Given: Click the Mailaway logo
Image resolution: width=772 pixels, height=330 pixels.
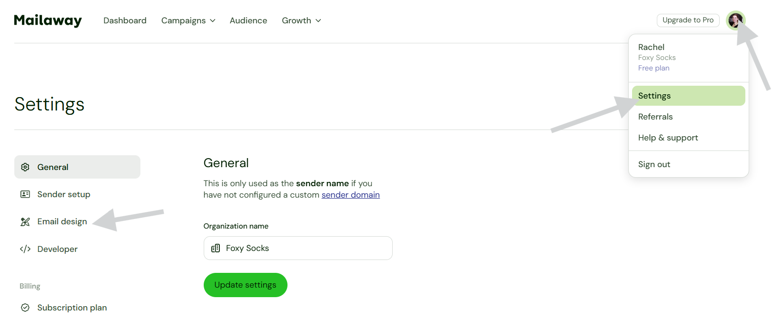Looking at the screenshot, I should coord(48,20).
